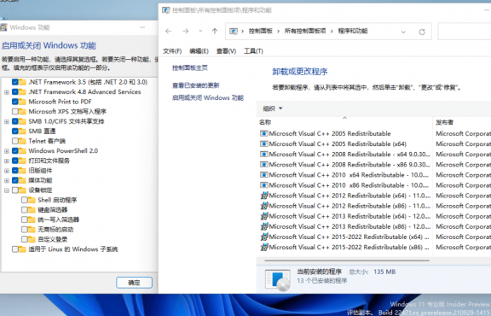The height and width of the screenshot is (316, 491).
Task: Minimize the Windows 功能 dialog
Action: 142,27
